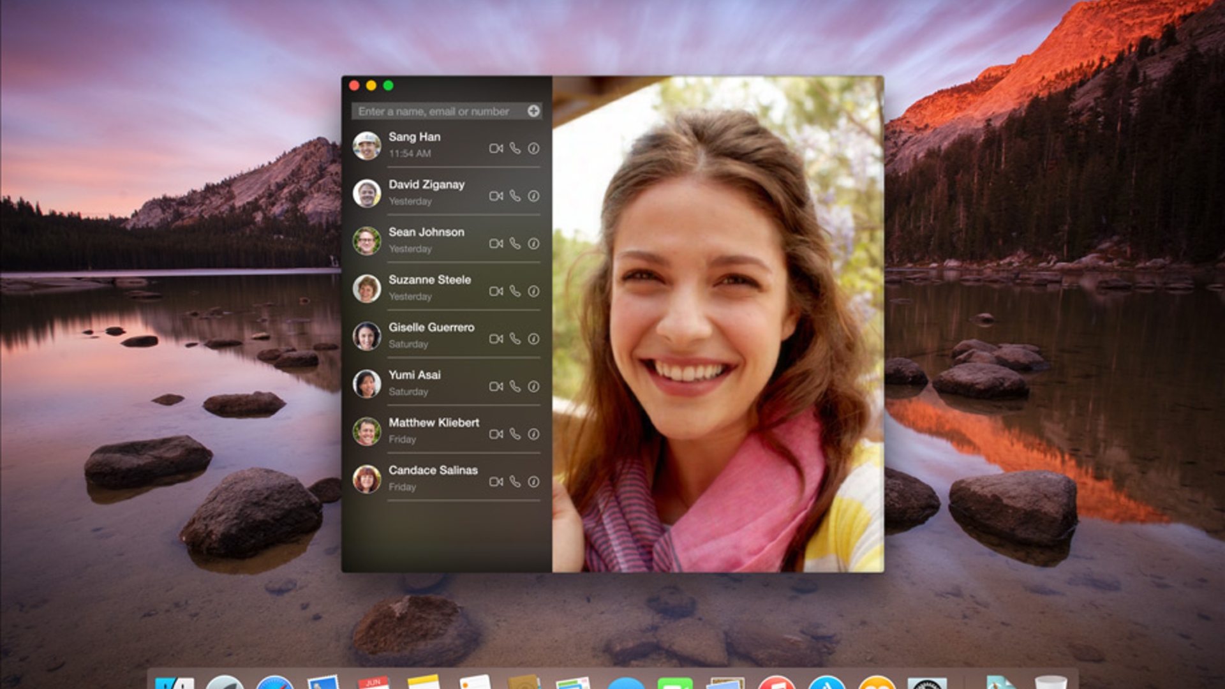Viewport: 1225px width, 689px height.
Task: Start a video call with Candace Salinas
Action: tap(496, 482)
